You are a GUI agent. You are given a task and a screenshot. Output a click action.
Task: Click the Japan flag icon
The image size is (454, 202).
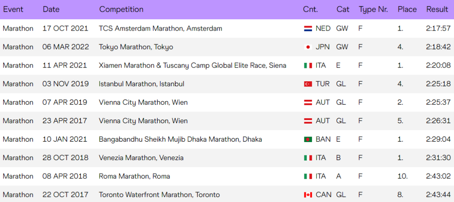click(x=308, y=47)
